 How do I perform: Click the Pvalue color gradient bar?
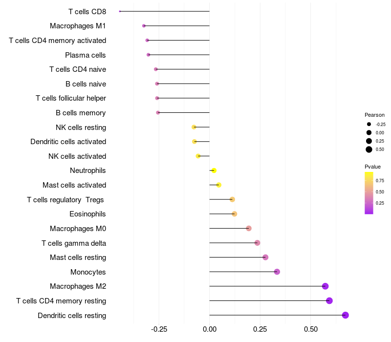(369, 193)
